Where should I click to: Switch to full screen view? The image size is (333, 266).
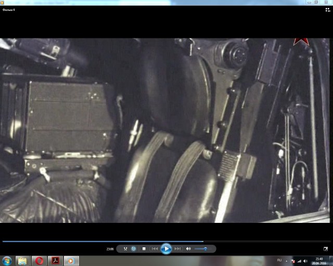(326, 249)
